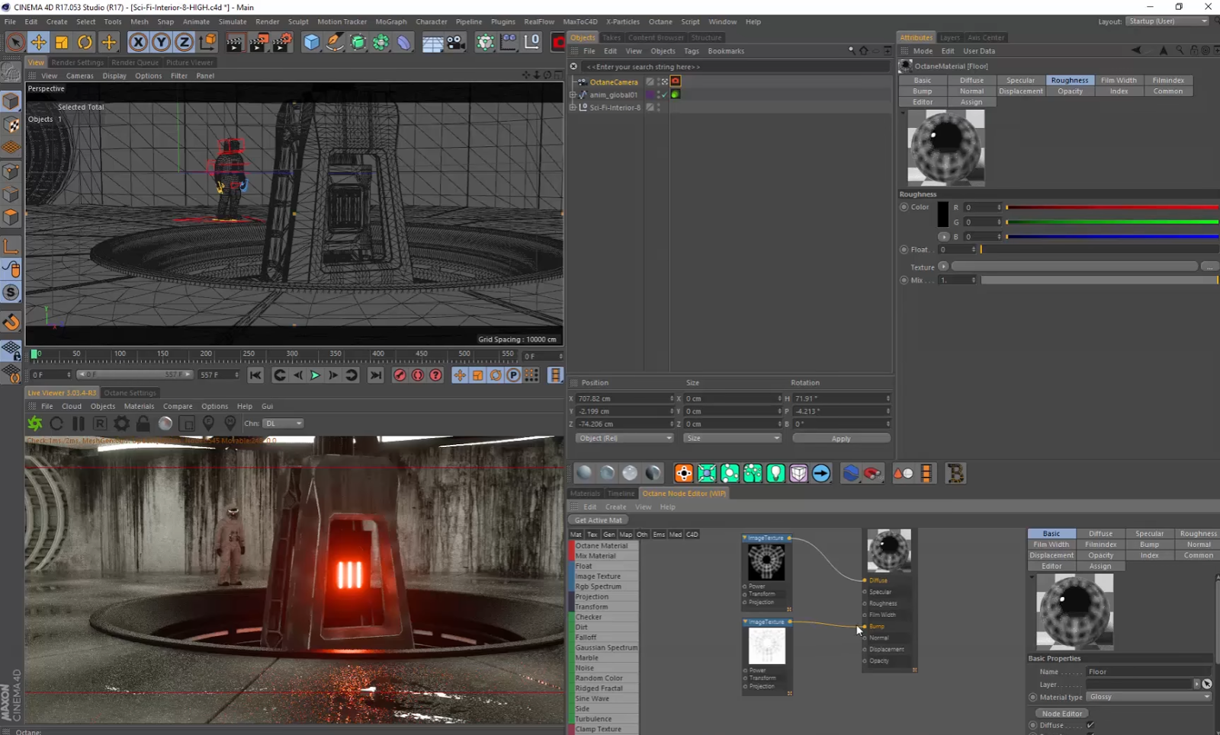Screen dimensions: 1220x735
Task: Open the Live Viewer render settings gear icon
Action: 121,423
